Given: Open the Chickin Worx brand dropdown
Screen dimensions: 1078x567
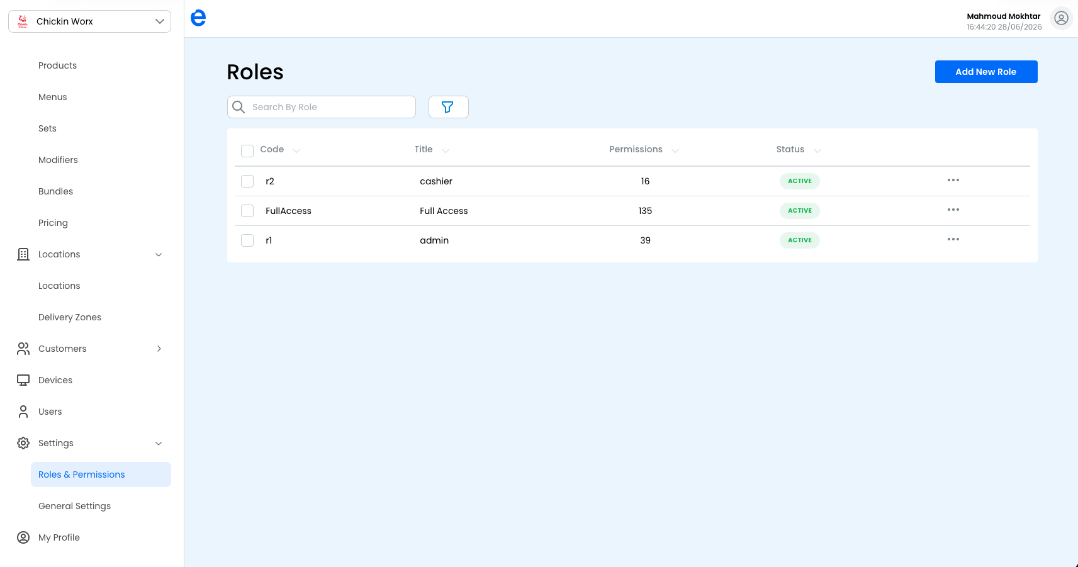Looking at the screenshot, I should [89, 21].
